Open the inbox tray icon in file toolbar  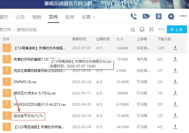pyautogui.click(x=142, y=29)
